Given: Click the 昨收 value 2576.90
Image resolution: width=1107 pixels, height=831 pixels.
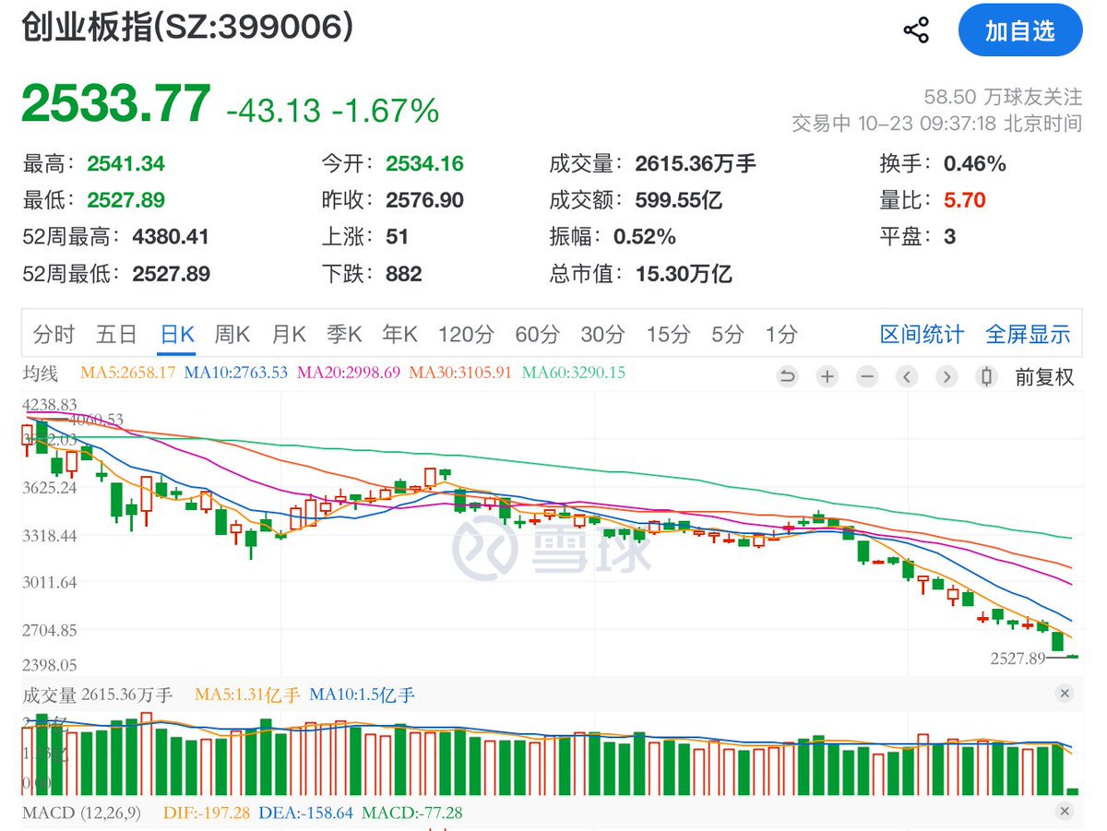Looking at the screenshot, I should pyautogui.click(x=424, y=200).
